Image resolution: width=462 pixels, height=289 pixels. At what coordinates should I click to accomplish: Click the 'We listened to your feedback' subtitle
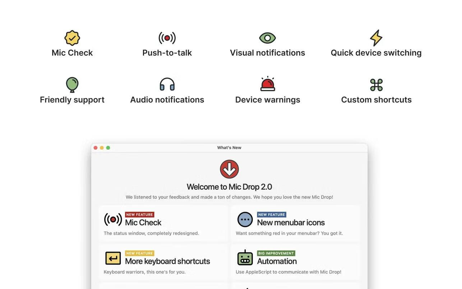229,197
